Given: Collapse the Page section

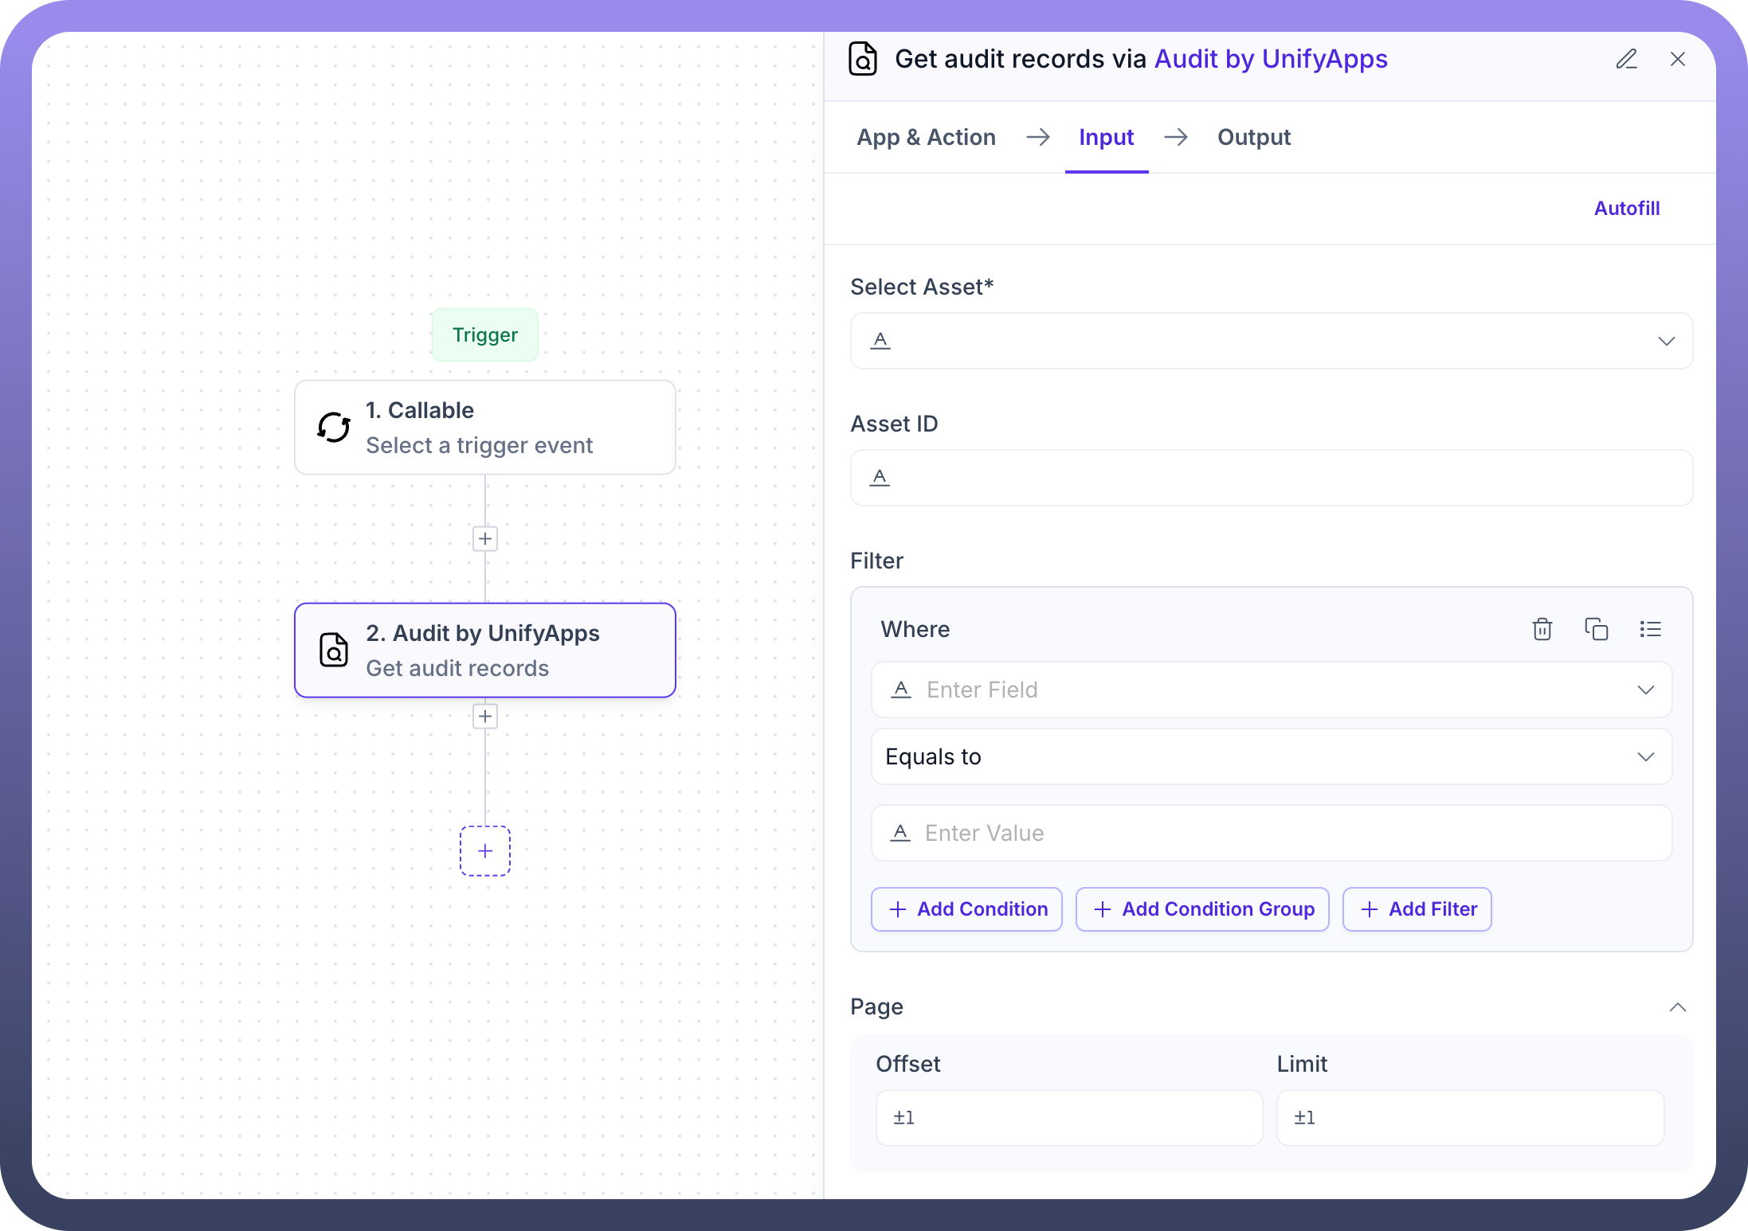Looking at the screenshot, I should coord(1678,1007).
